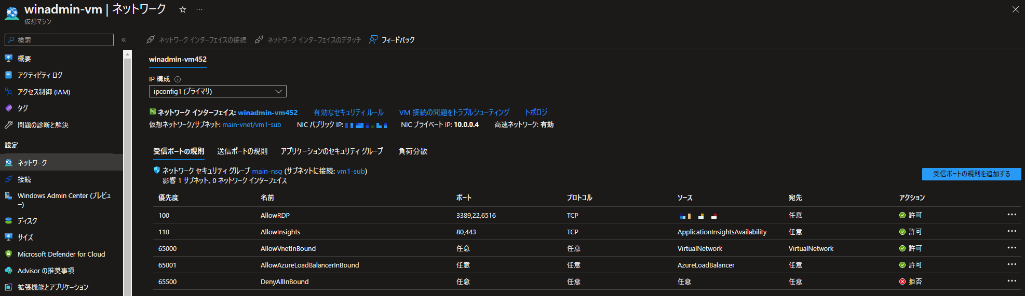1025x296 pixels.
Task: Open the トポロジ link
Action: 536,112
